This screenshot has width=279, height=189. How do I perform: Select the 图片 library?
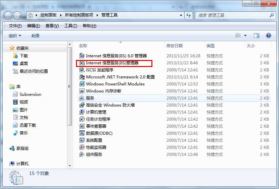click(20, 110)
